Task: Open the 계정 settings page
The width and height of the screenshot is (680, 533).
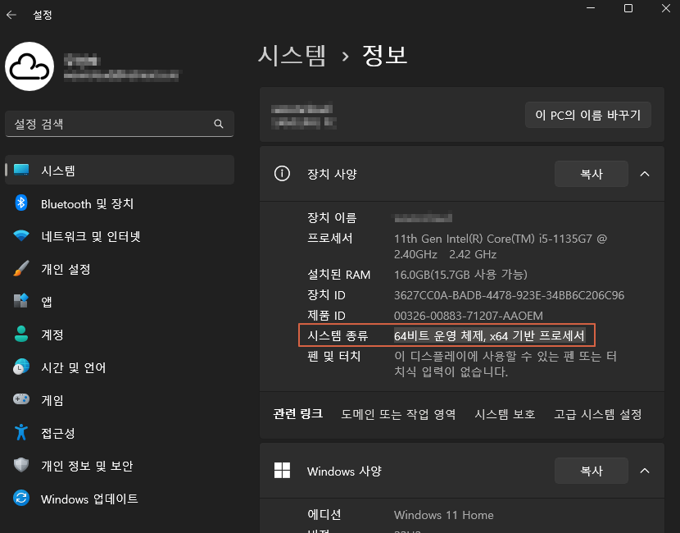Action: [x=120, y=335]
